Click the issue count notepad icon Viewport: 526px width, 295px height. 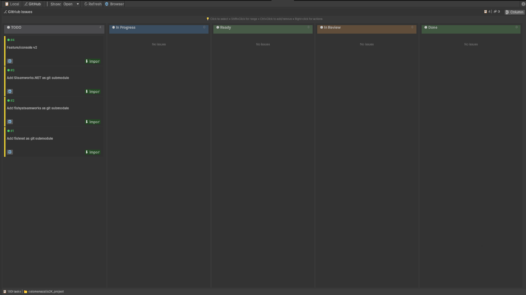tap(485, 12)
